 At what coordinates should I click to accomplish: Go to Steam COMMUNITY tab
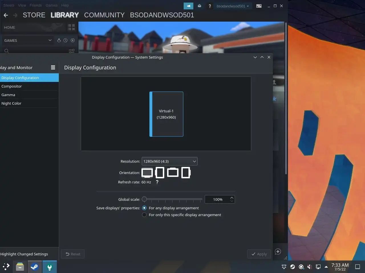pyautogui.click(x=104, y=15)
